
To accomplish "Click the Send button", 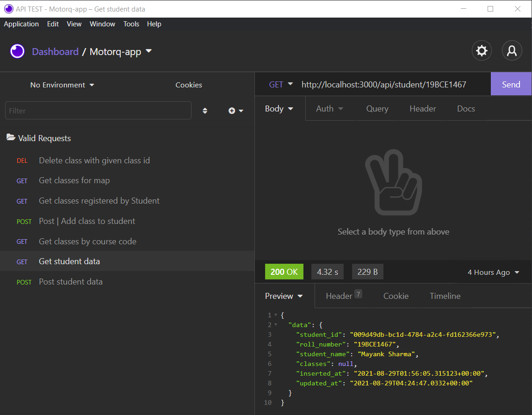I will coord(511,84).
